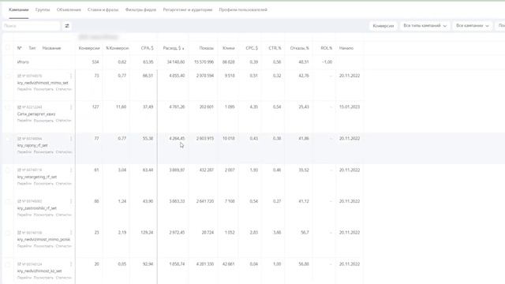Tick checkbox for kry_nedvizhimost_mimo_poisk campaign
505x284 pixels.
click(x=8, y=233)
